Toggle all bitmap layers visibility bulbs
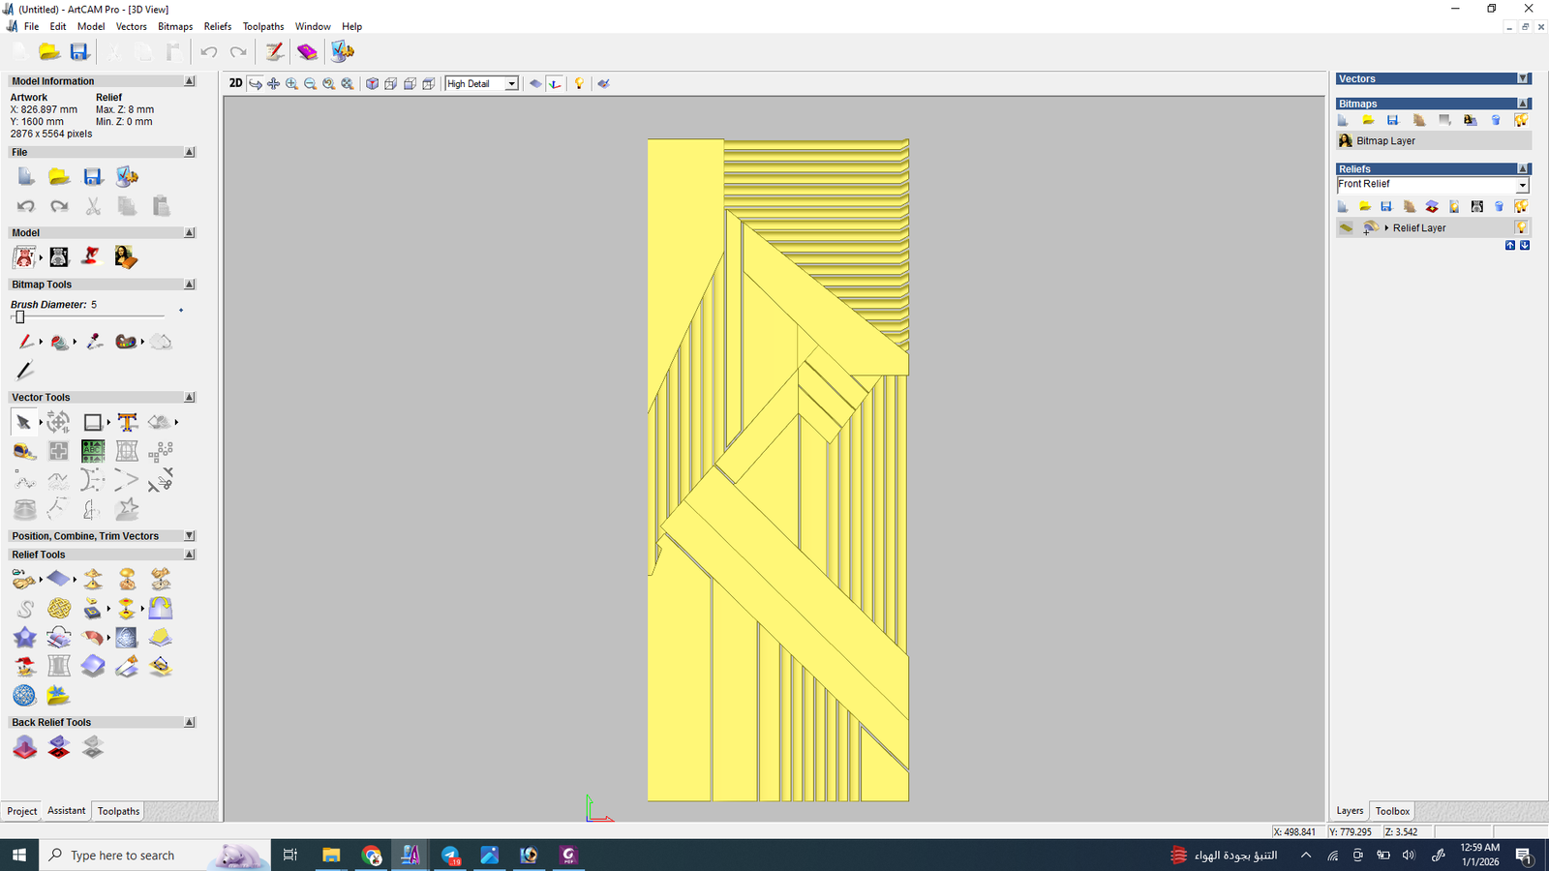 1521,120
